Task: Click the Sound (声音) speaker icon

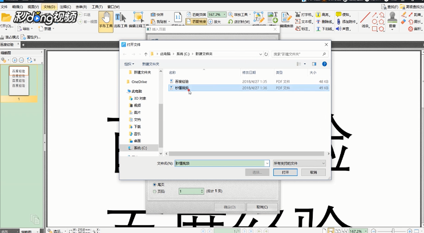Action: [x=338, y=28]
